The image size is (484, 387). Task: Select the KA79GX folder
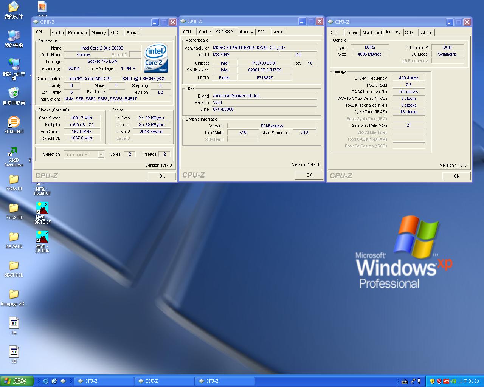click(14, 240)
